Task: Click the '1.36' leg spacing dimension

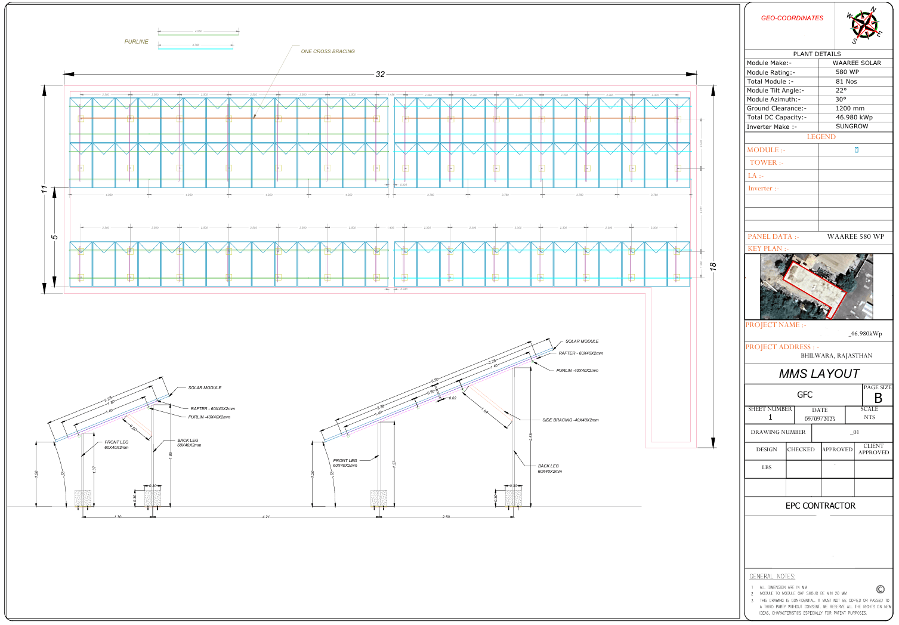Action: [x=118, y=517]
